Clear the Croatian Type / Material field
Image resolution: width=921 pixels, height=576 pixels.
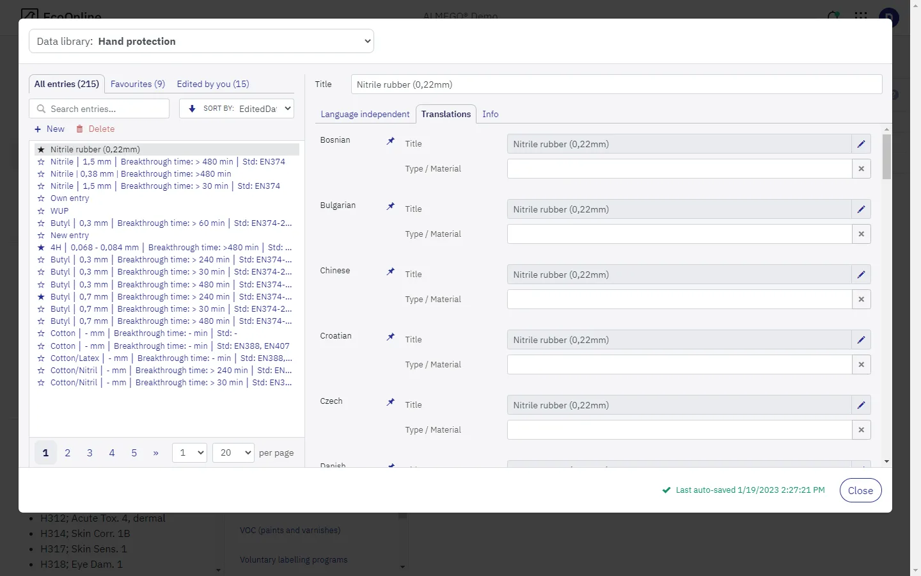(862, 365)
